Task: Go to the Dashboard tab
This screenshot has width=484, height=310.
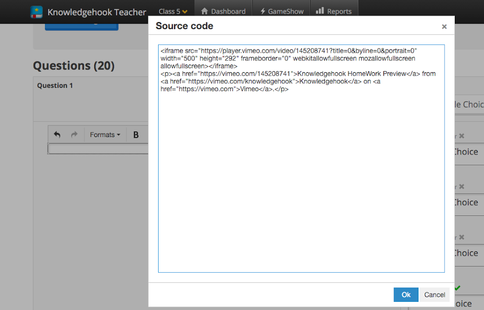Action: coord(223,11)
